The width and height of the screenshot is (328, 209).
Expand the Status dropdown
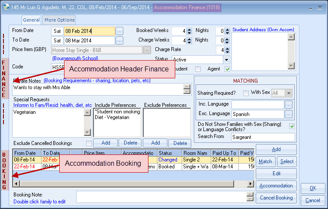tap(226, 60)
